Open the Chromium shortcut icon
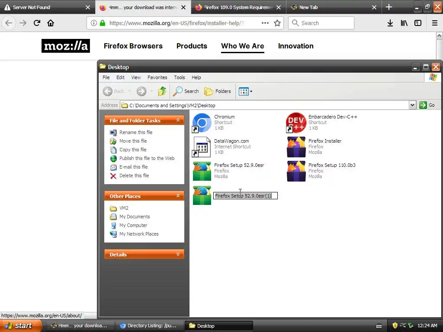Viewport: 443px width, 332px height. click(x=202, y=122)
